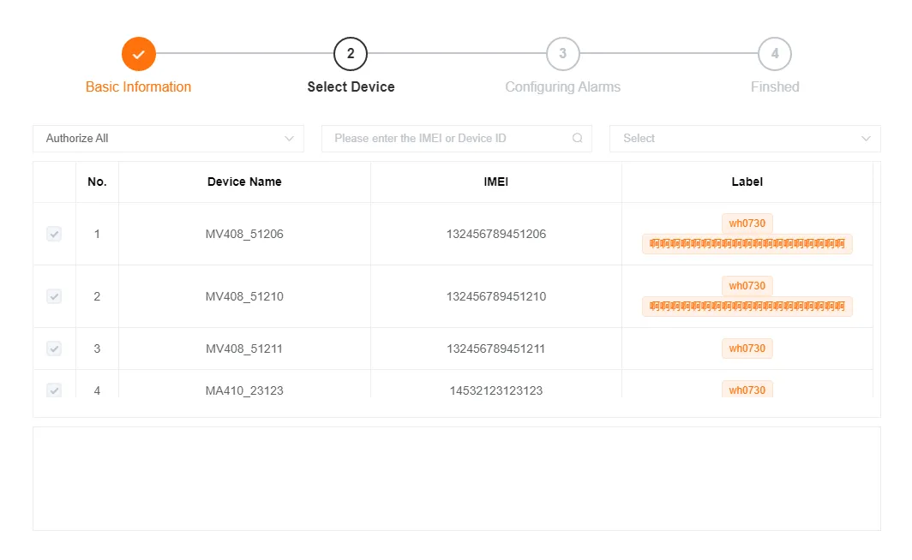Screen dimensions: 912x560
Task: Toggle the checkbox for MV408_51211
Action: tap(54, 349)
